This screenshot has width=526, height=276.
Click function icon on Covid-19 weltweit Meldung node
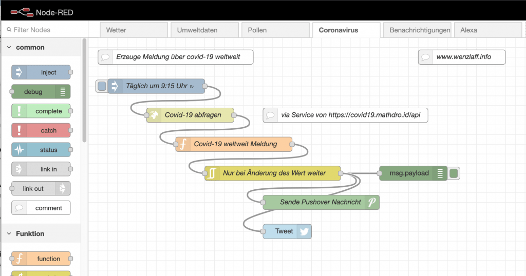183,144
